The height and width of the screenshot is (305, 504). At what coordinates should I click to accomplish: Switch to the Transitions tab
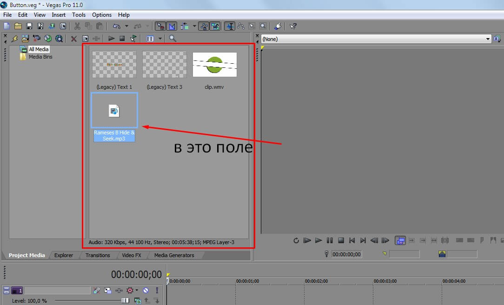(98, 255)
